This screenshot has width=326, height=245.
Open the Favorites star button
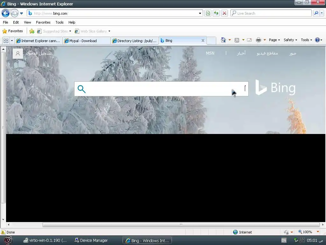pos(12,31)
